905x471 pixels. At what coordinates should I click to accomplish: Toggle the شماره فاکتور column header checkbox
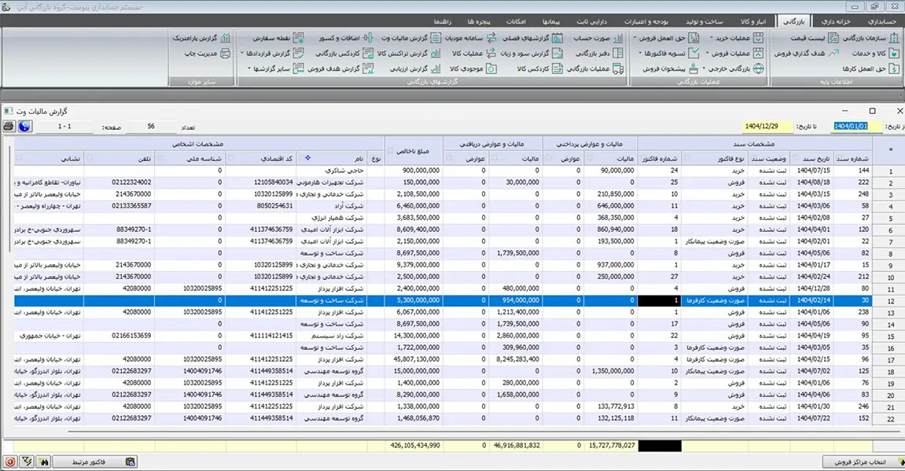[645, 159]
